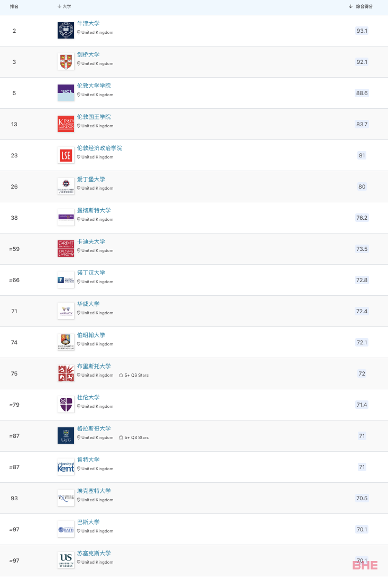Click the University of Sussex US logo
The width and height of the screenshot is (388, 580).
pyautogui.click(x=66, y=560)
